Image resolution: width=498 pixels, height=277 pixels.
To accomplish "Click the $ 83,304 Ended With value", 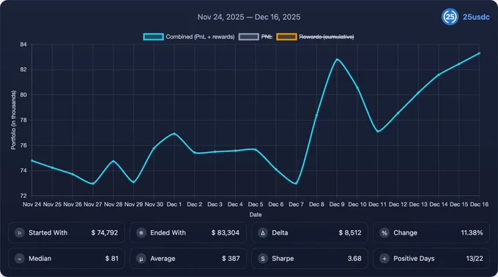I will click(x=226, y=233).
